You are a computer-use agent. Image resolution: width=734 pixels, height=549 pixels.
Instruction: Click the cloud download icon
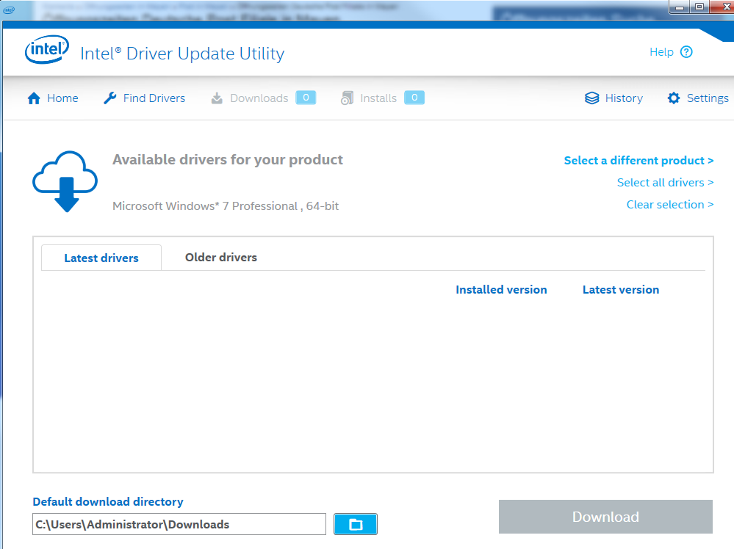click(x=65, y=181)
